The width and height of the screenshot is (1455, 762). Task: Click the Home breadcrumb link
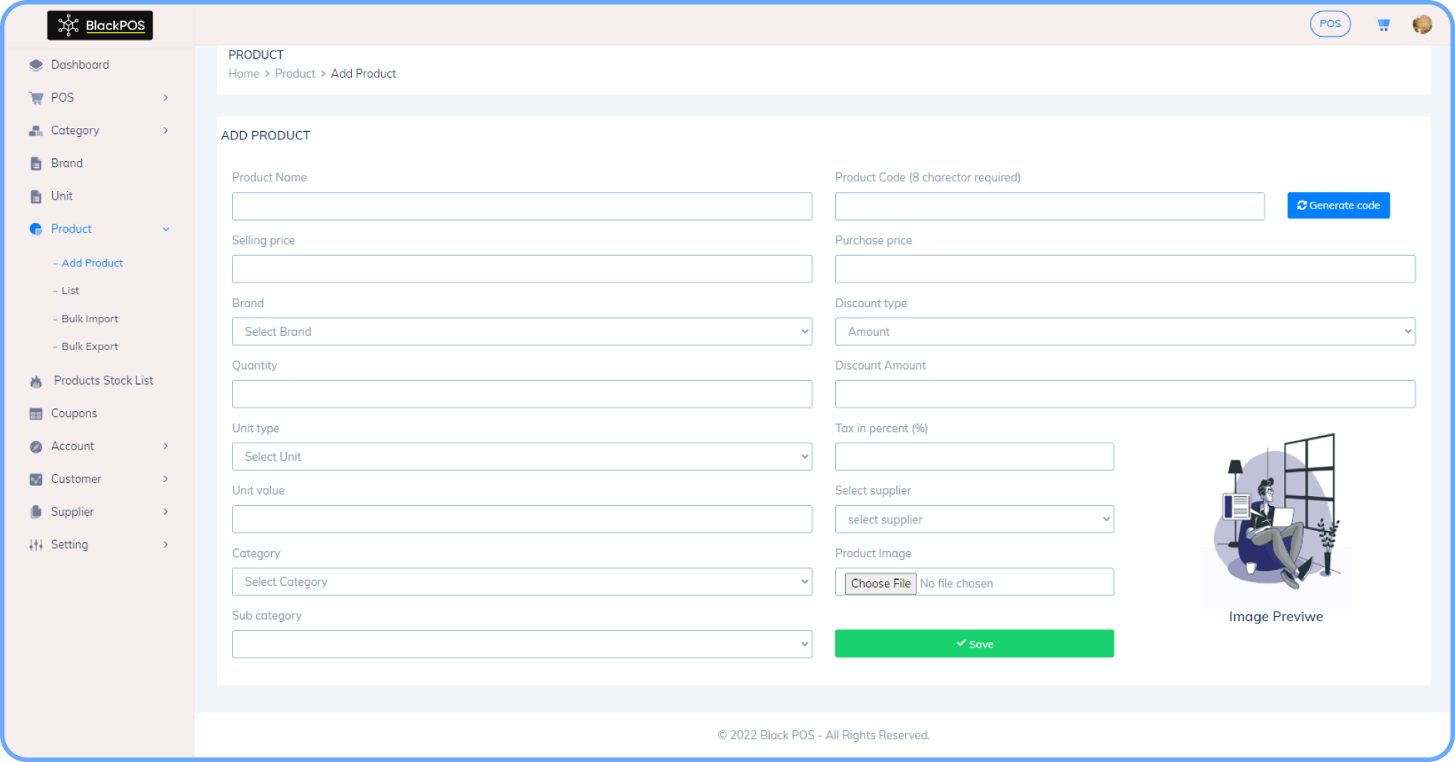click(243, 73)
